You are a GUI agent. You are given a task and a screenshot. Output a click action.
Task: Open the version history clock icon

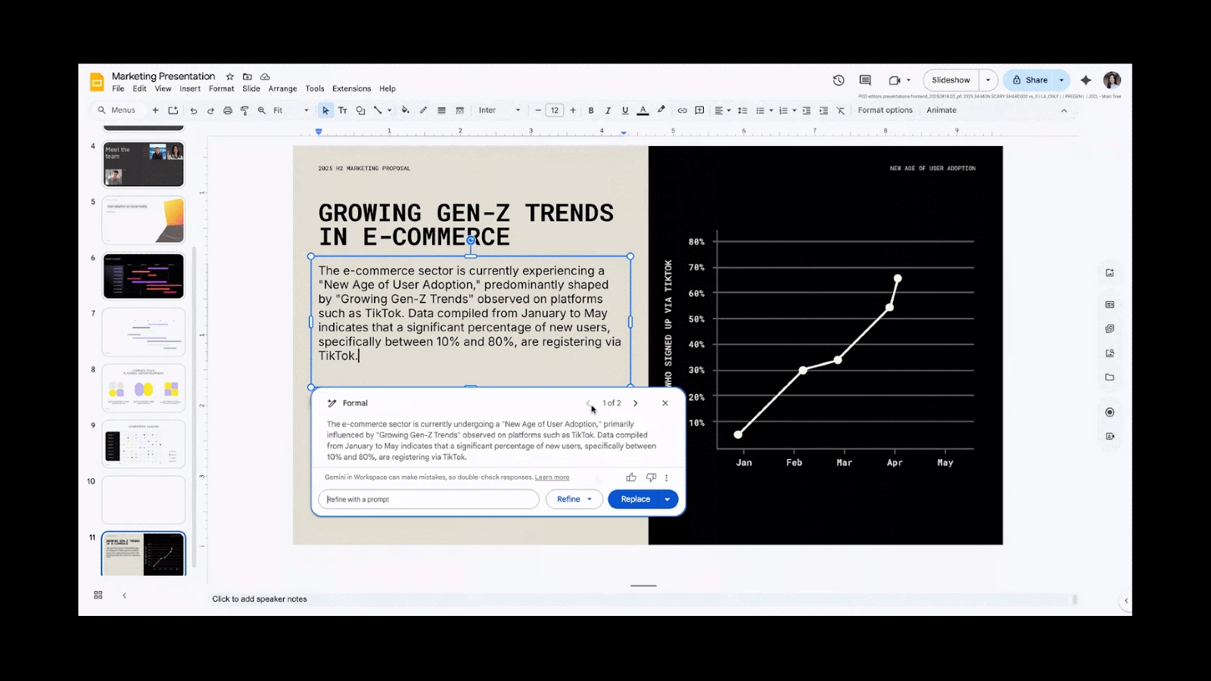(x=839, y=80)
